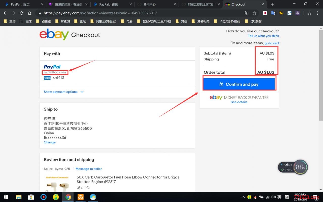The image size is (323, 202).
Task: Open the 电影 bookmark folder
Action: pyautogui.click(x=126, y=21)
